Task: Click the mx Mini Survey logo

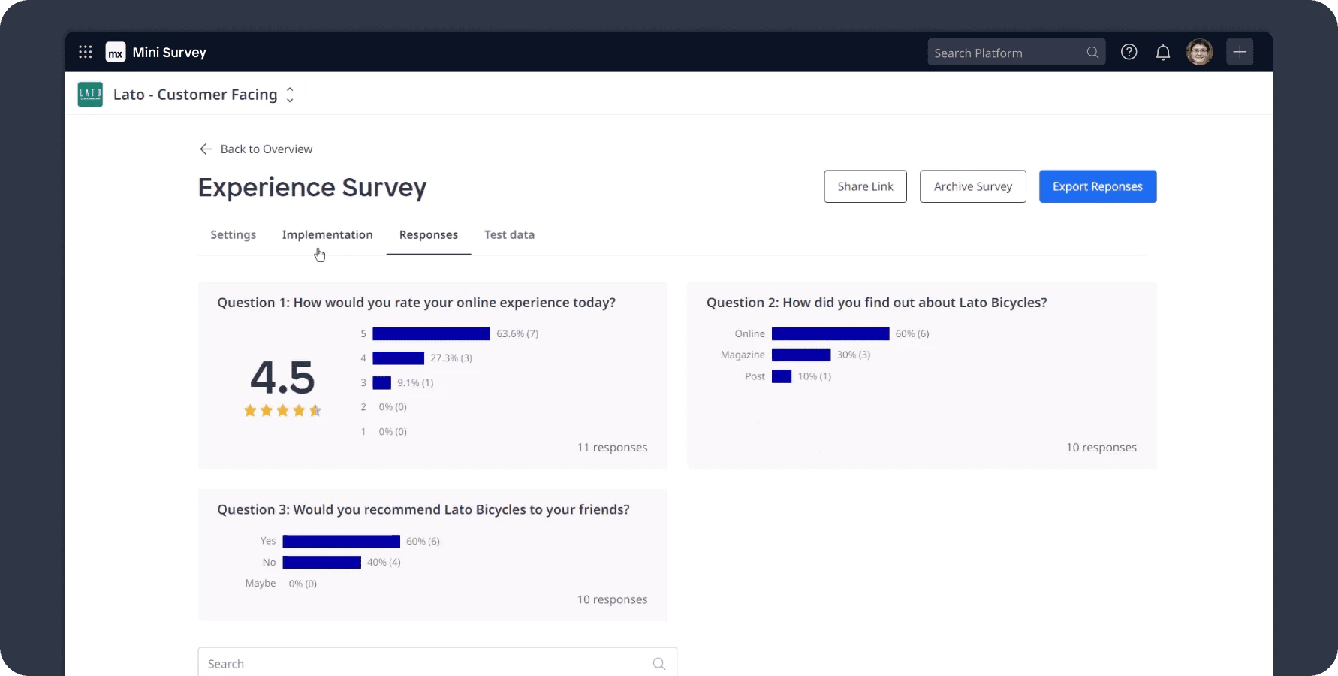Action: 116,53
